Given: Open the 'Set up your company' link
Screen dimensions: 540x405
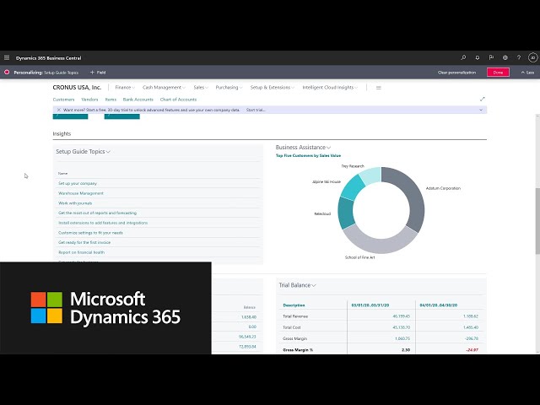Looking at the screenshot, I should point(78,183).
